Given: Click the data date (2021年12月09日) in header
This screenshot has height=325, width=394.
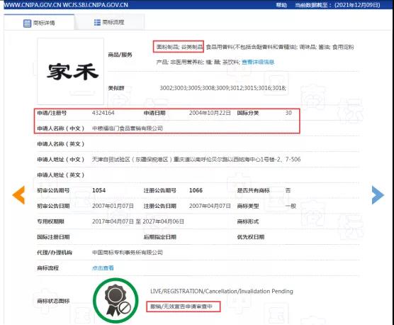Looking at the screenshot, I should [357, 5].
